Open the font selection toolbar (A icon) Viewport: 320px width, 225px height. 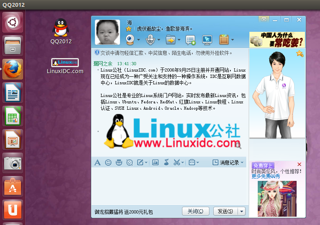click(97, 163)
